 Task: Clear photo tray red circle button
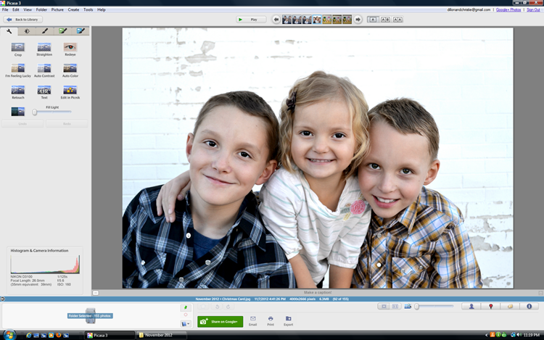pos(186,315)
